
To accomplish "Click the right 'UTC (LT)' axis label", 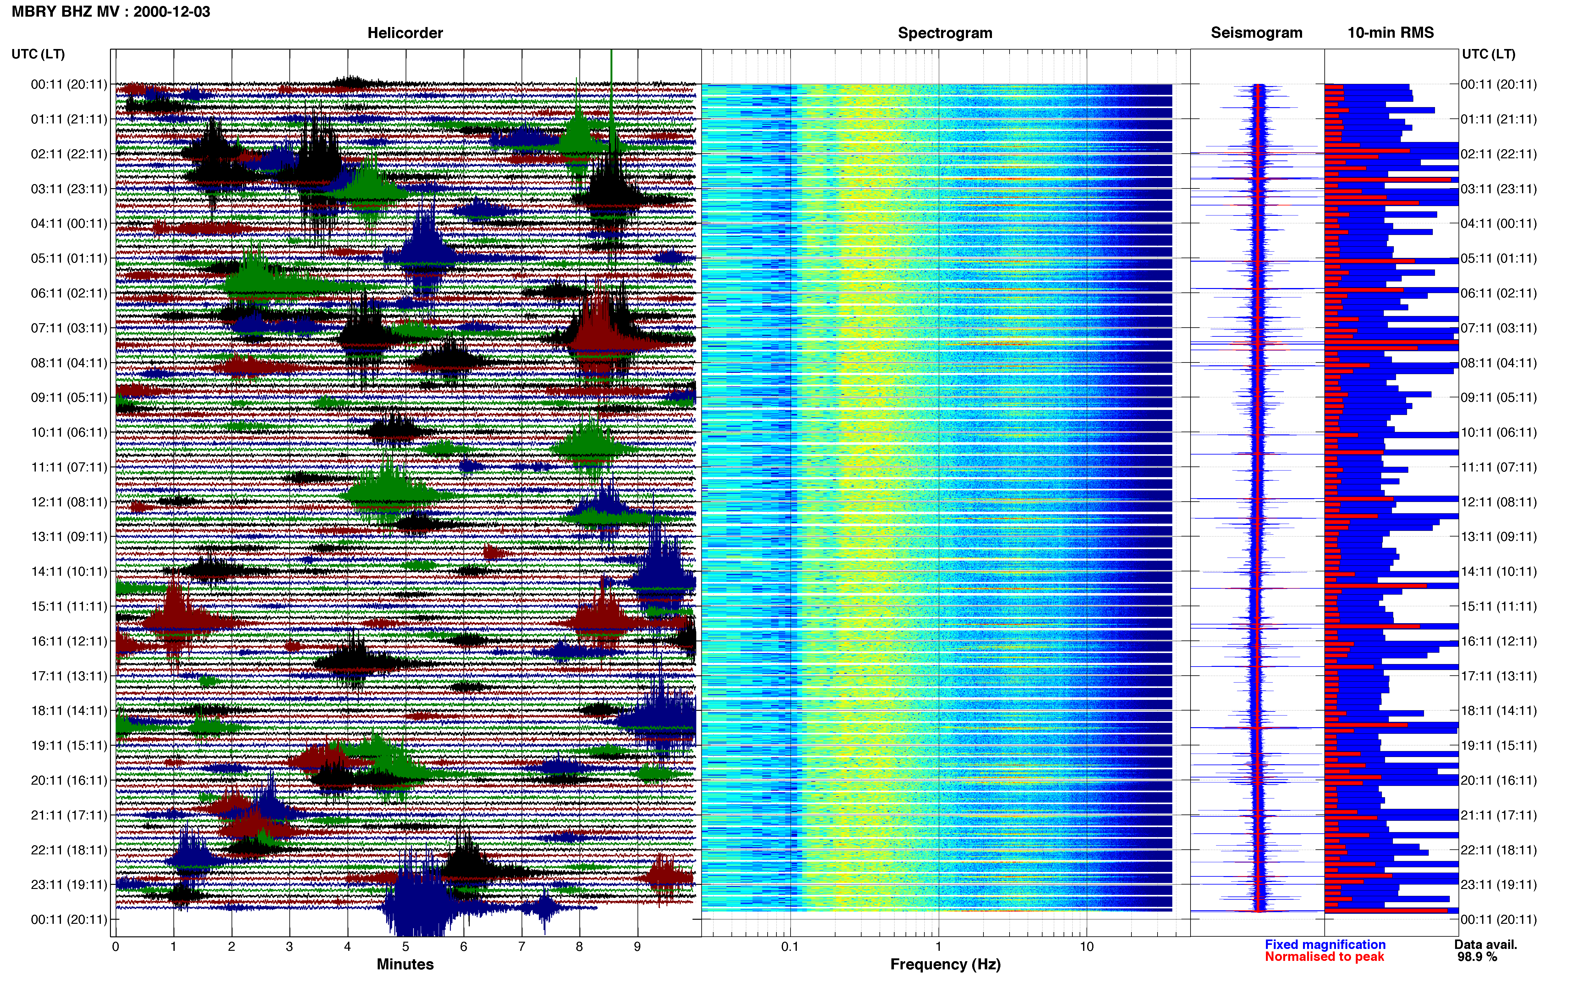I will point(1489,54).
